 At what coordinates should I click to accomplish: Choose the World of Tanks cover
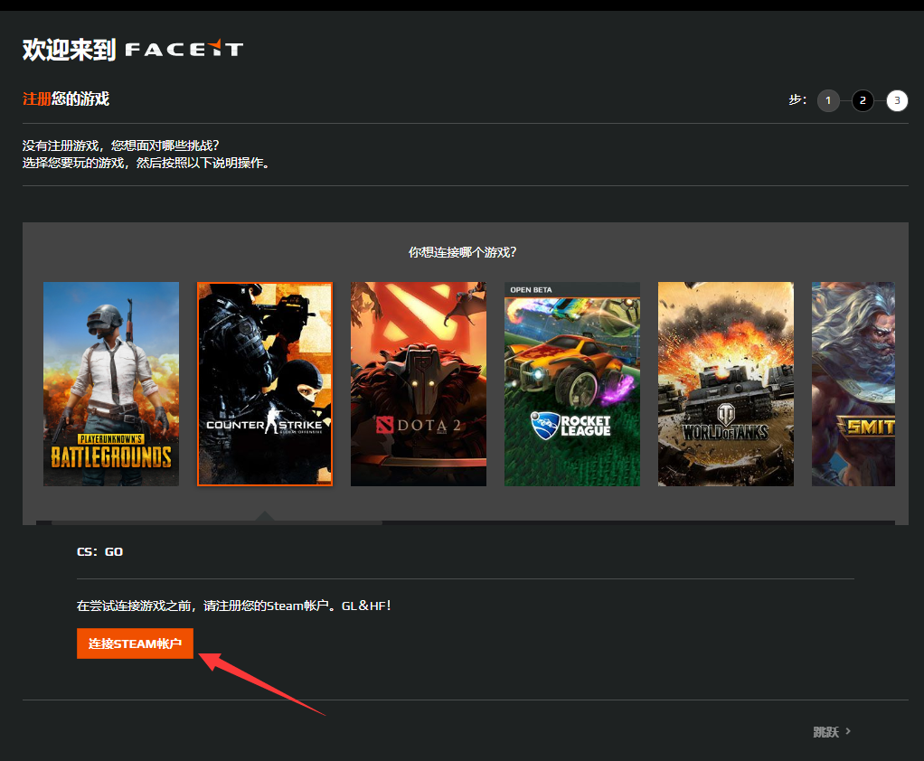pos(726,384)
